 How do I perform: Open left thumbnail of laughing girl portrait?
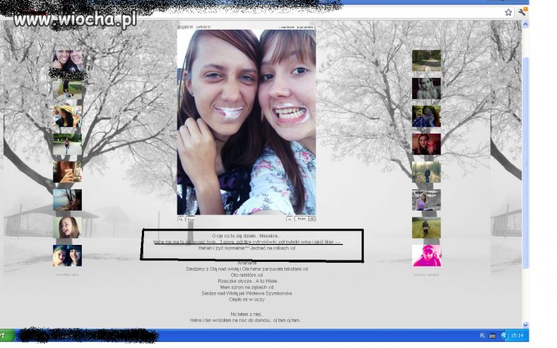click(68, 227)
